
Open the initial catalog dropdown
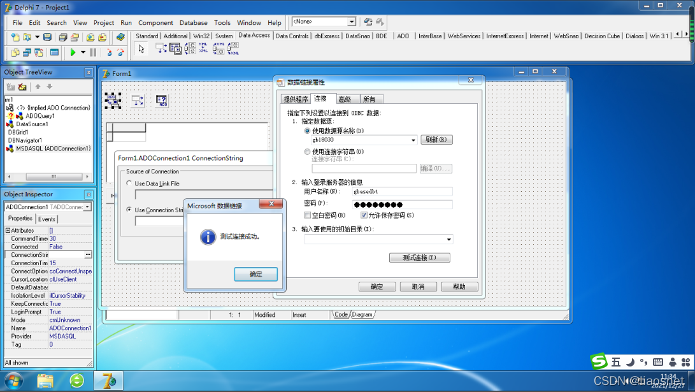[x=449, y=240]
